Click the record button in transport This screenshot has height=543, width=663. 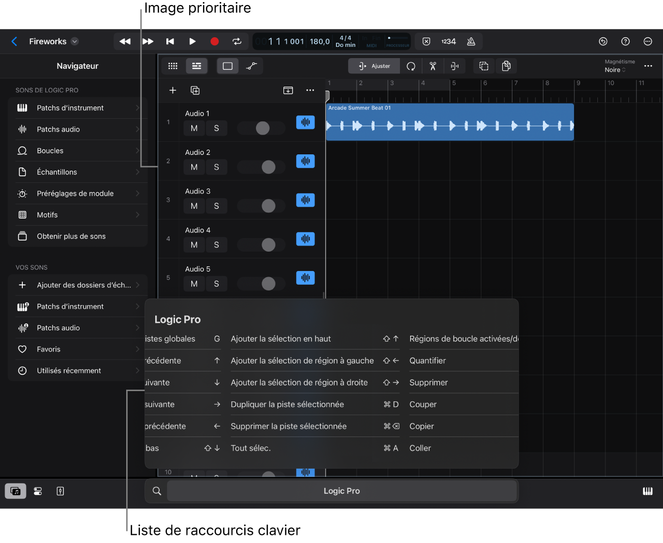214,42
